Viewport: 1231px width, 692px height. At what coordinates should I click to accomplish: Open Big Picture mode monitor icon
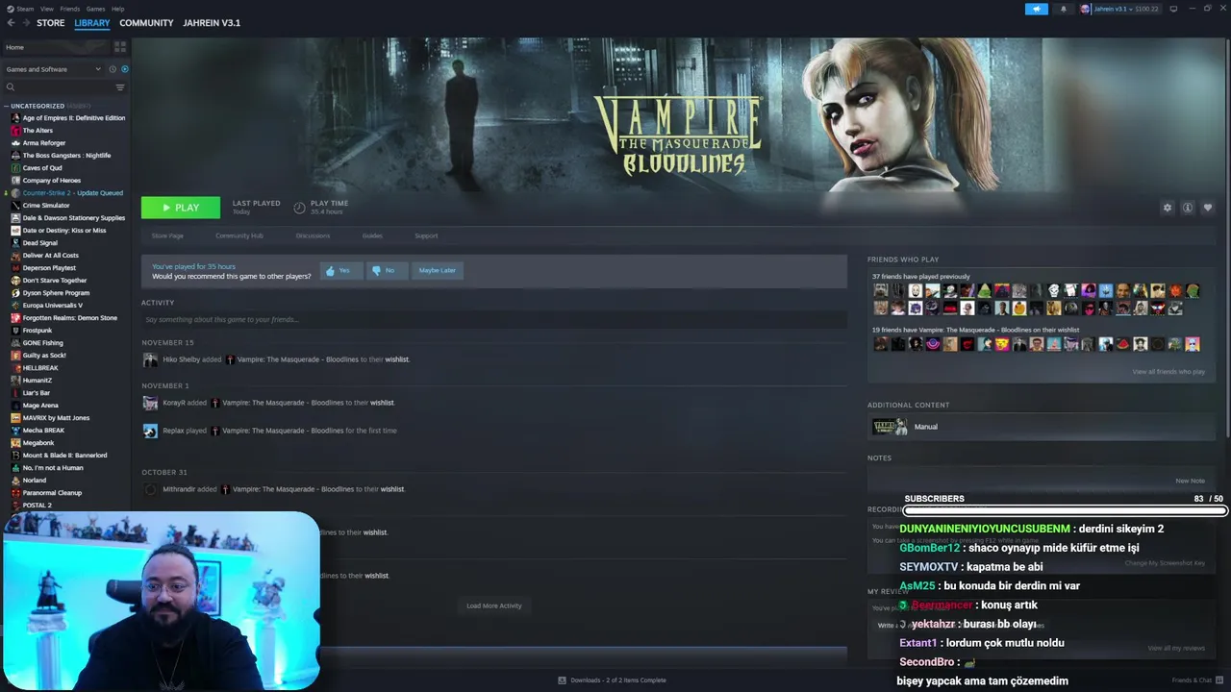point(1174,9)
